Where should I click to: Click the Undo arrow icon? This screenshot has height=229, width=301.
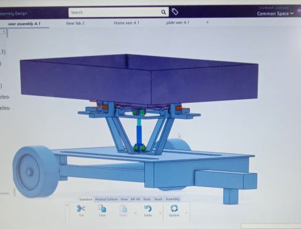point(148,209)
